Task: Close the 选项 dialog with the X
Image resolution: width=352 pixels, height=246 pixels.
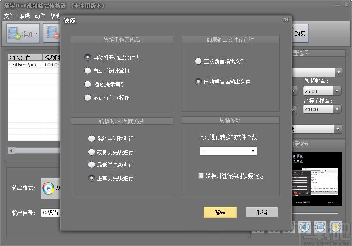Action: point(286,20)
